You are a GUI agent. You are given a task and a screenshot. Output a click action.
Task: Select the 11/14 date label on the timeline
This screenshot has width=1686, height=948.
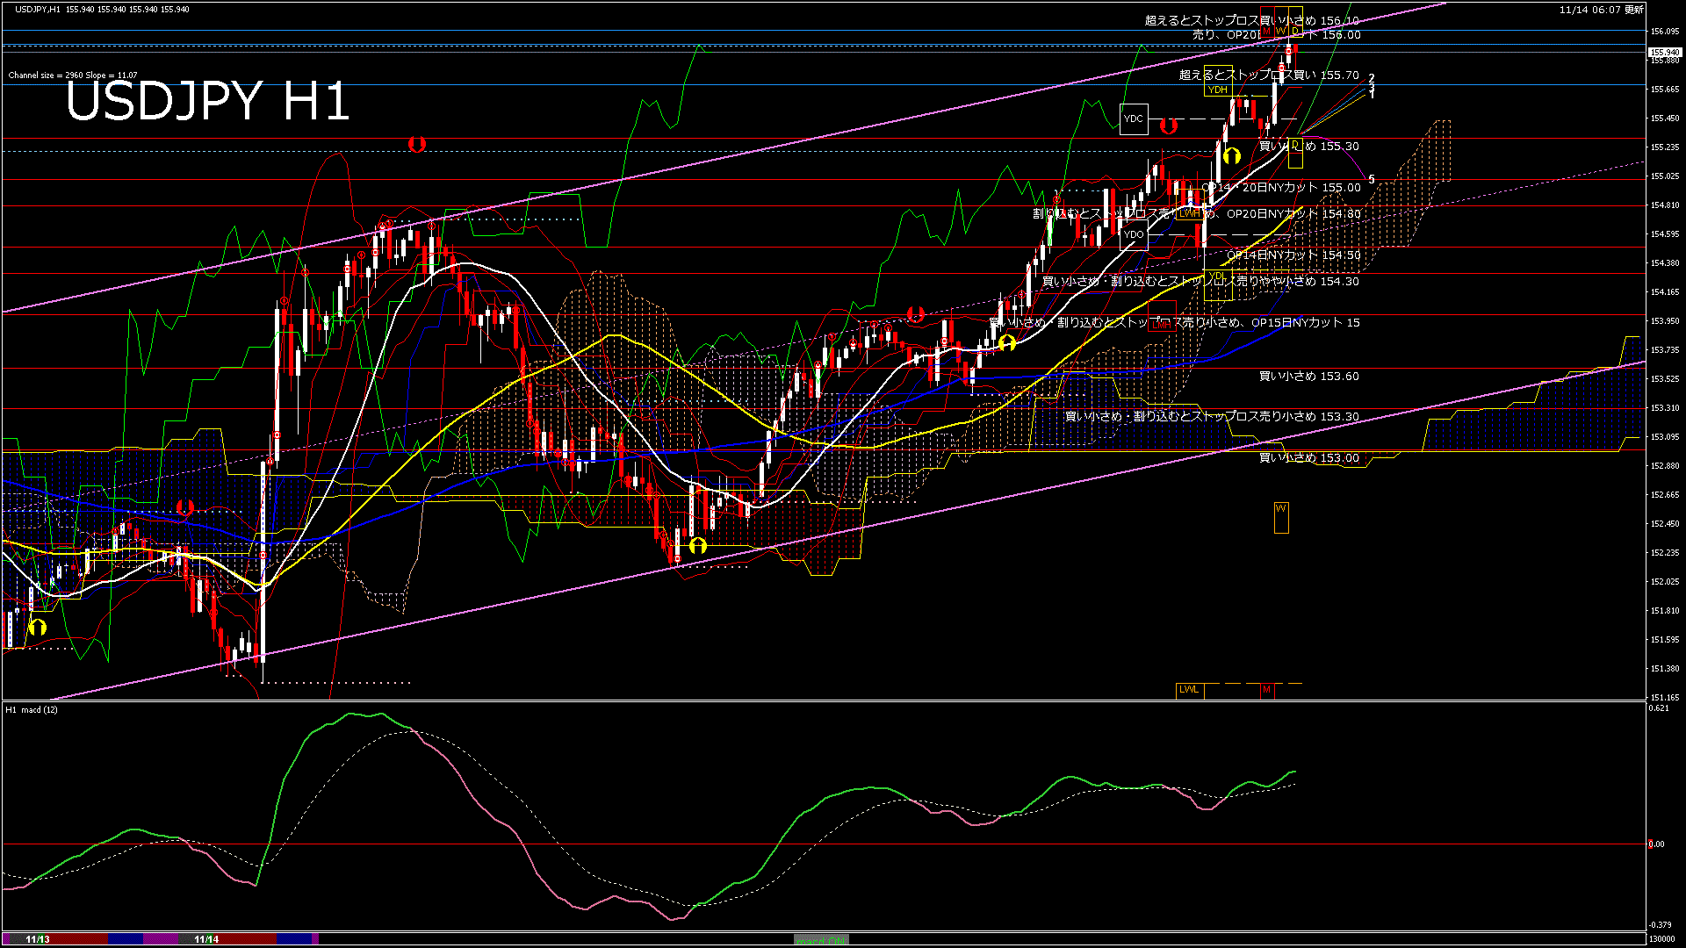[206, 939]
